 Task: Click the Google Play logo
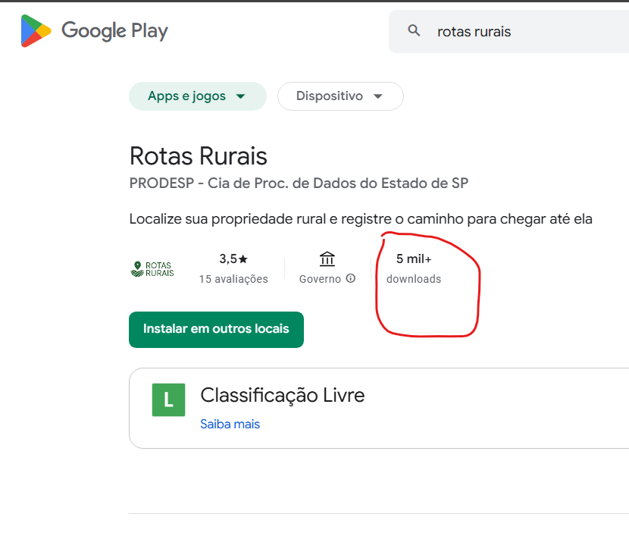click(94, 31)
